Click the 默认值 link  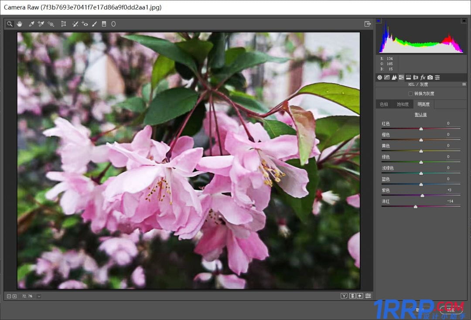(x=421, y=115)
